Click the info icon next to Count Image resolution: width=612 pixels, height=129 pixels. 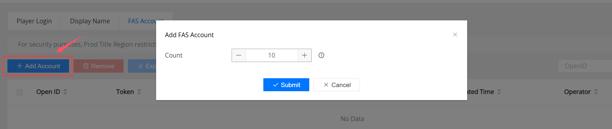click(x=321, y=55)
